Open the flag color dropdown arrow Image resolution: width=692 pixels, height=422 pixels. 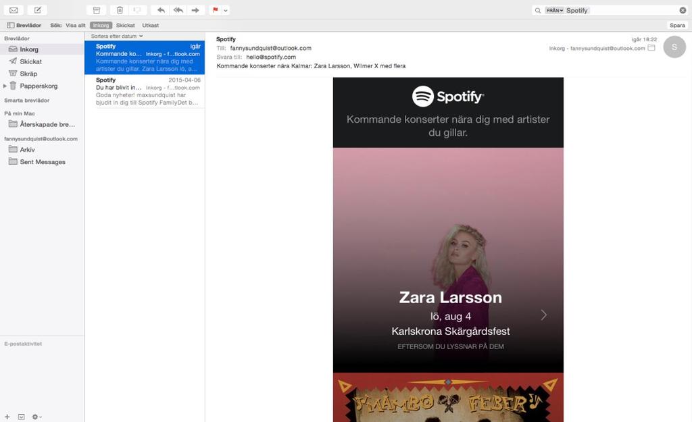(x=226, y=10)
